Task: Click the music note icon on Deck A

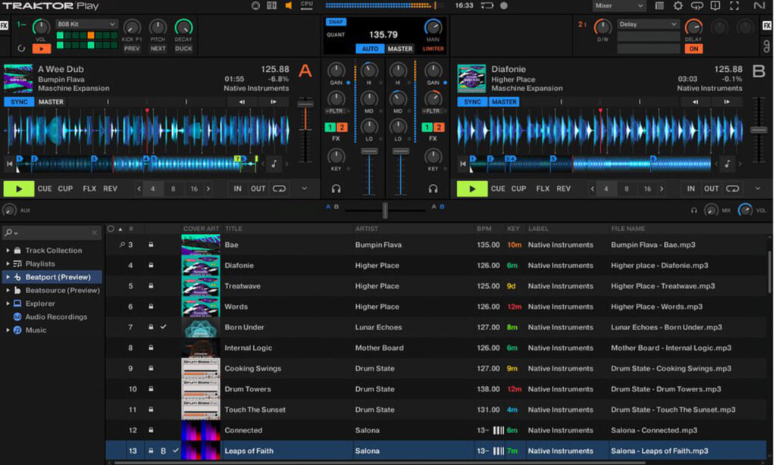Action: tap(273, 163)
